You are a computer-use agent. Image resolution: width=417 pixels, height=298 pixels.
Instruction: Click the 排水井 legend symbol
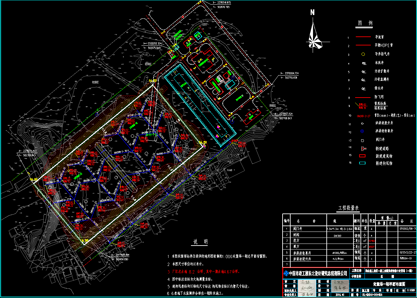(x=363, y=89)
